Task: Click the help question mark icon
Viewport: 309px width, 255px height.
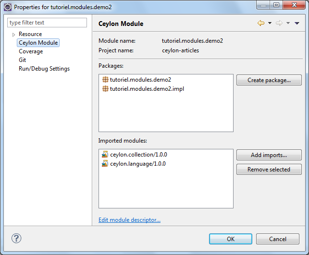Action: 16,238
